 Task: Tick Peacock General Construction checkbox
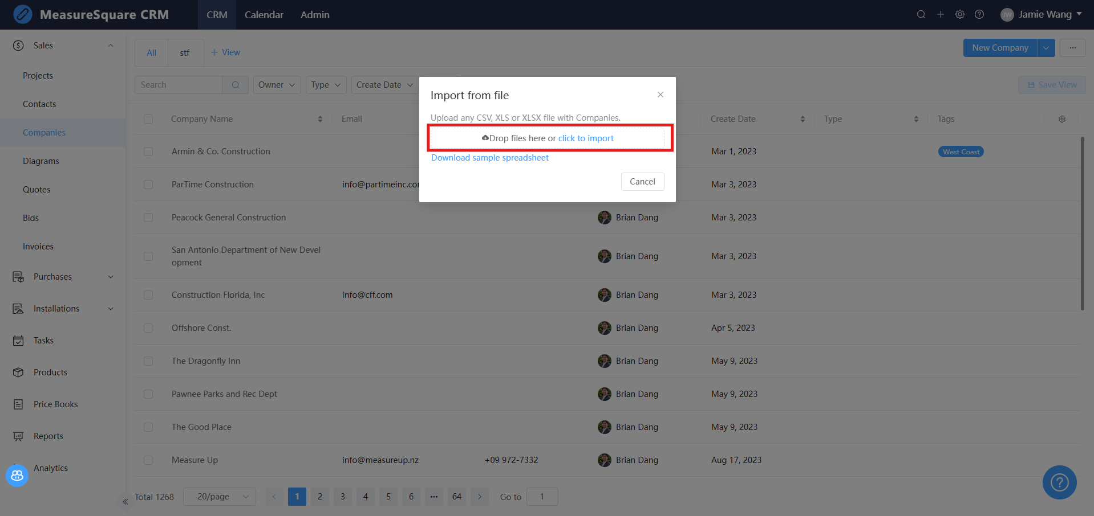[x=148, y=218]
